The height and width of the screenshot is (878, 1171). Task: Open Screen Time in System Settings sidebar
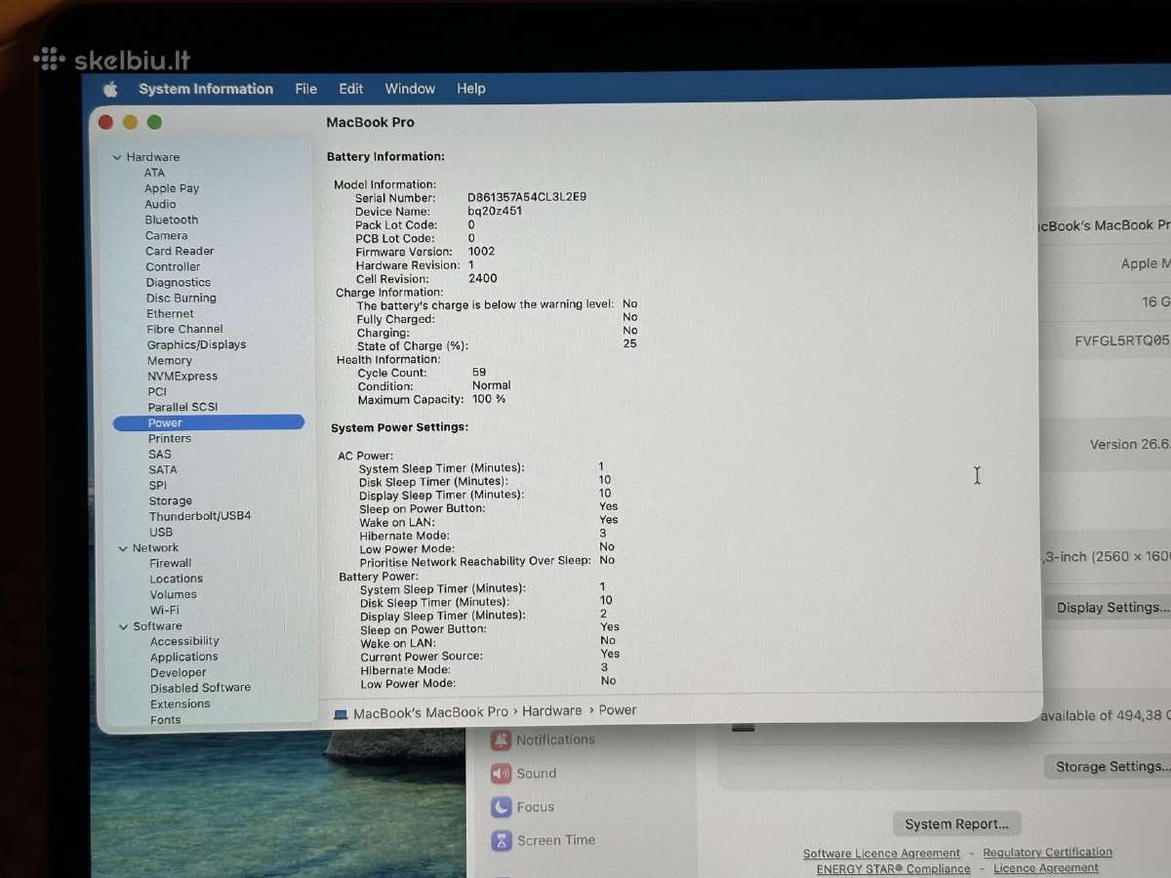544,840
